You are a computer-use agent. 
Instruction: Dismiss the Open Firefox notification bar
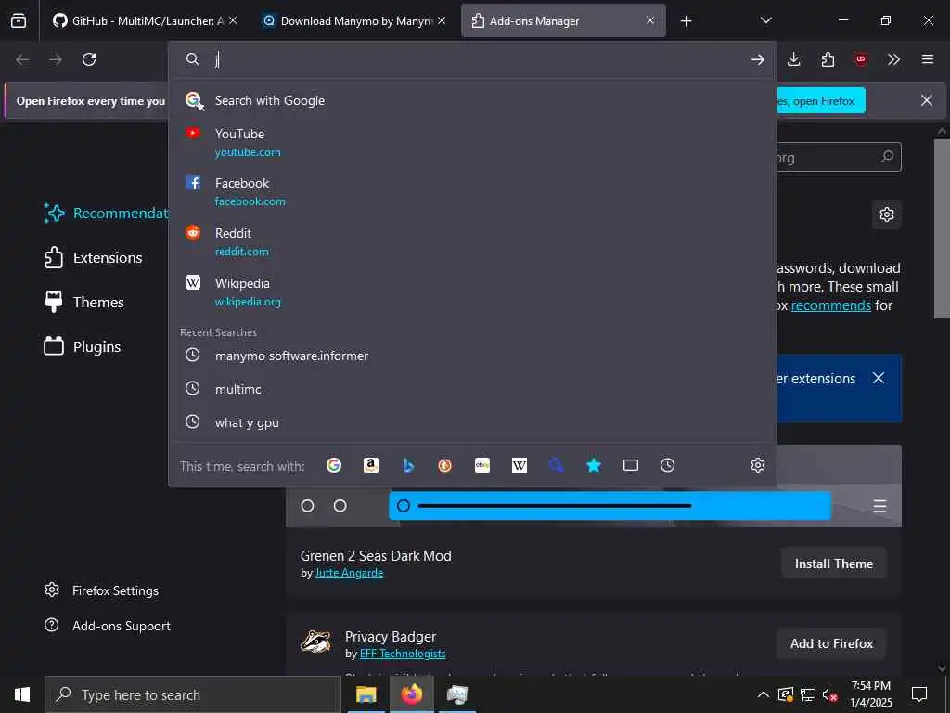pos(927,100)
